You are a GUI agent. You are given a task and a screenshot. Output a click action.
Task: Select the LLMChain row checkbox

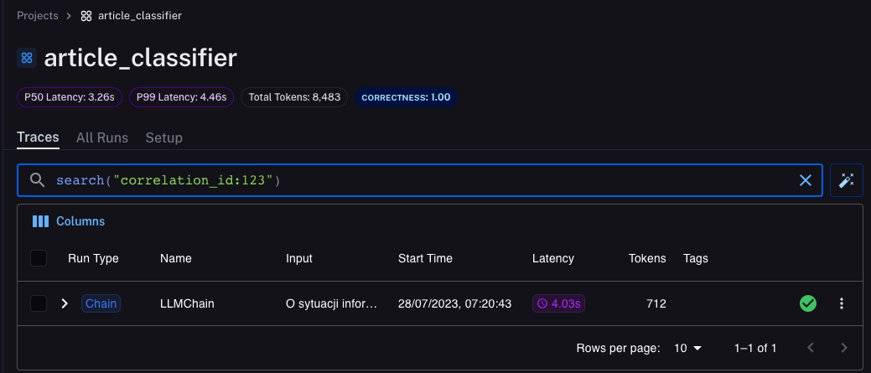(x=39, y=303)
